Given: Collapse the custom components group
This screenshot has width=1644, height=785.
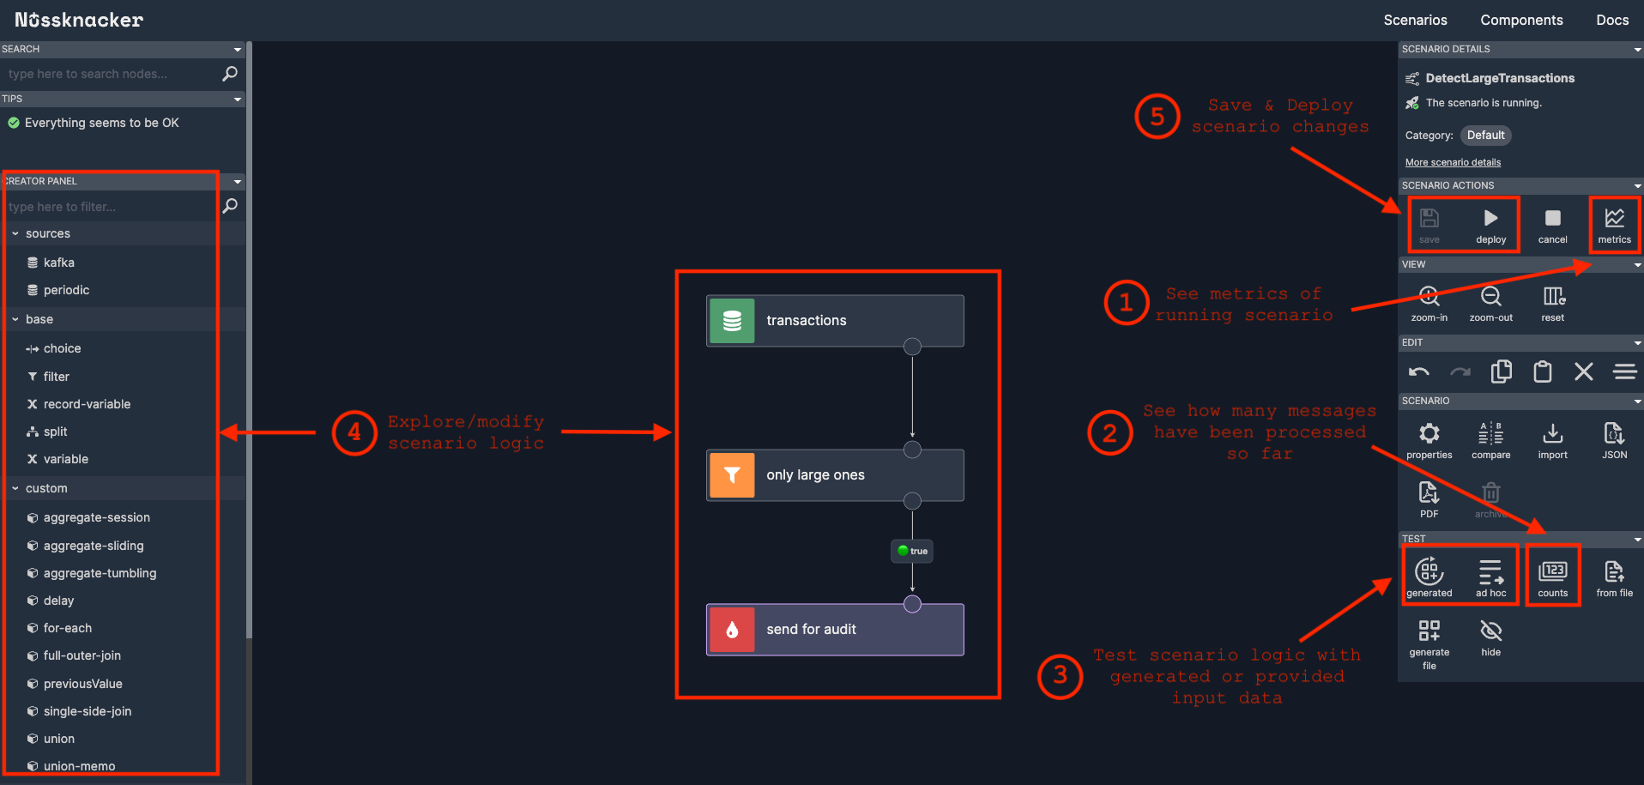Looking at the screenshot, I should 14,487.
